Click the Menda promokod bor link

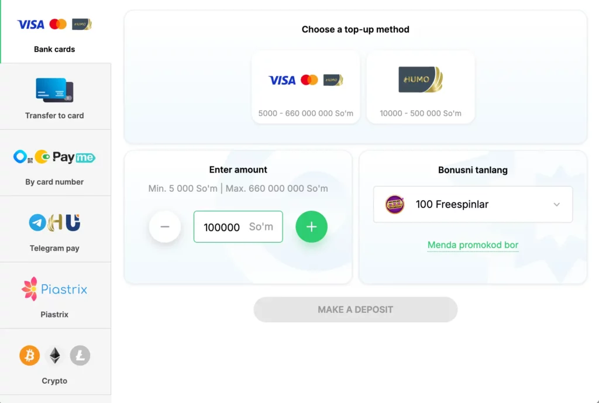(473, 245)
